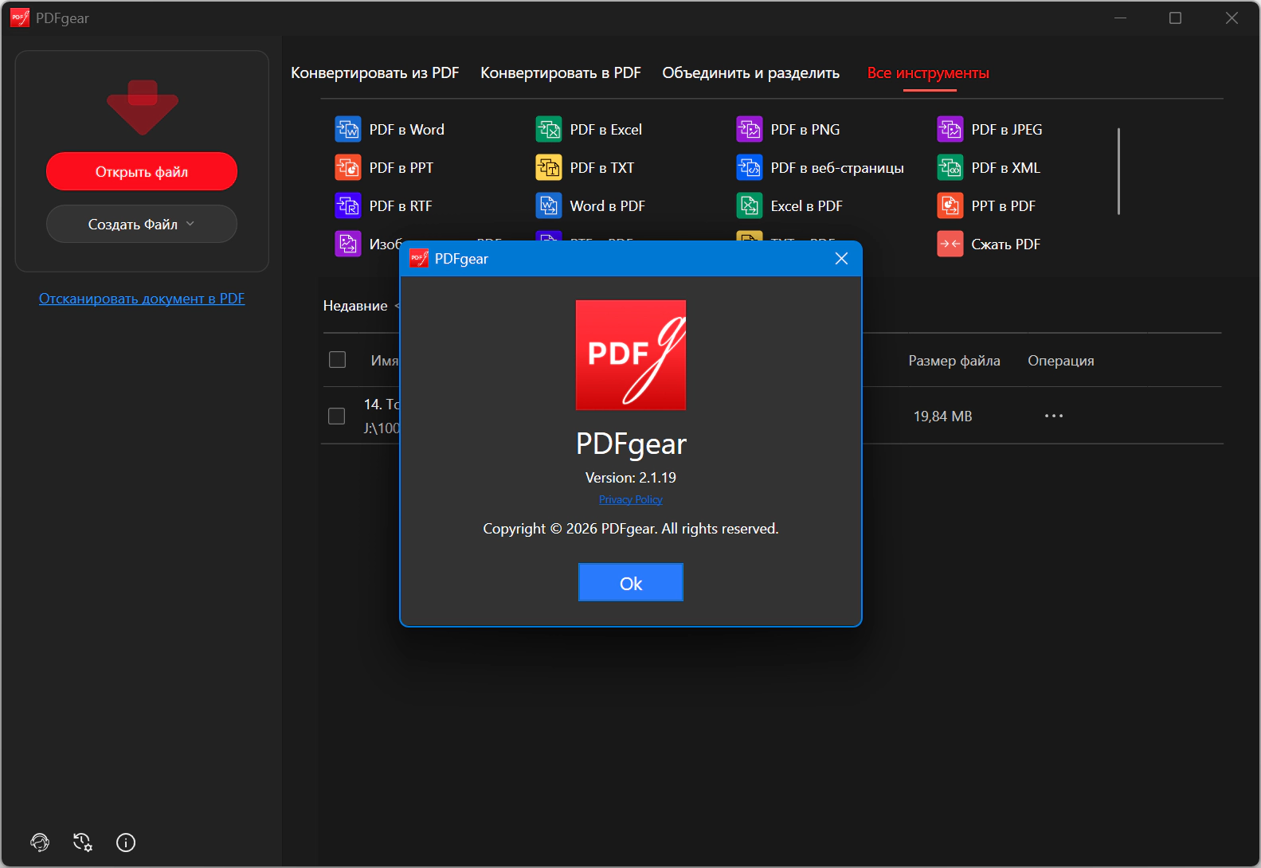This screenshot has width=1261, height=868.
Task: Go to the Объединить и разделить tab
Action: (x=751, y=72)
